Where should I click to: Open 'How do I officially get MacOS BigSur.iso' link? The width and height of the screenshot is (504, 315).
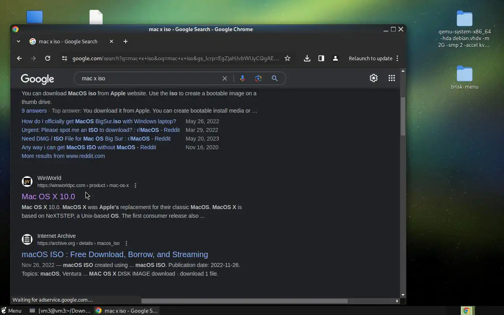(x=99, y=121)
